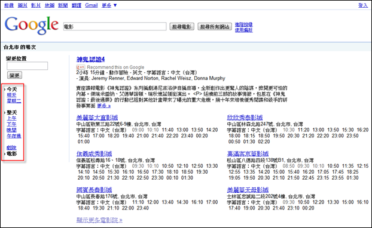Click the g+1 recommend button
This screenshot has height=228, width=372.
click(x=80, y=67)
